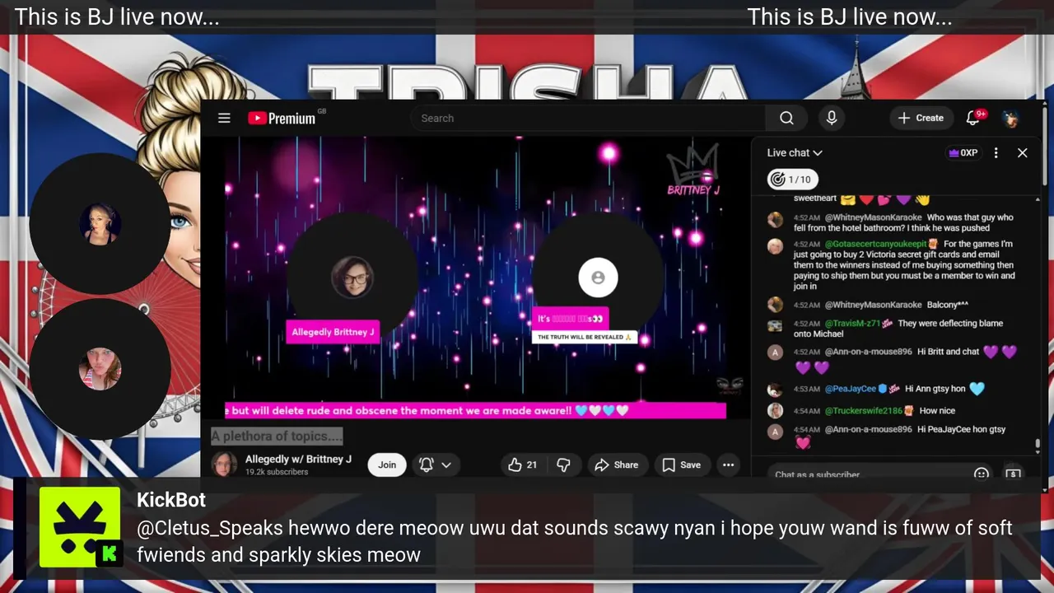Open the Super Chat dollar icon

pos(1013,474)
